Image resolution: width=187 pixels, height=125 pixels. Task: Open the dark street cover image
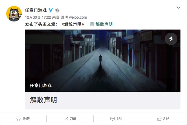(x=103, y=61)
